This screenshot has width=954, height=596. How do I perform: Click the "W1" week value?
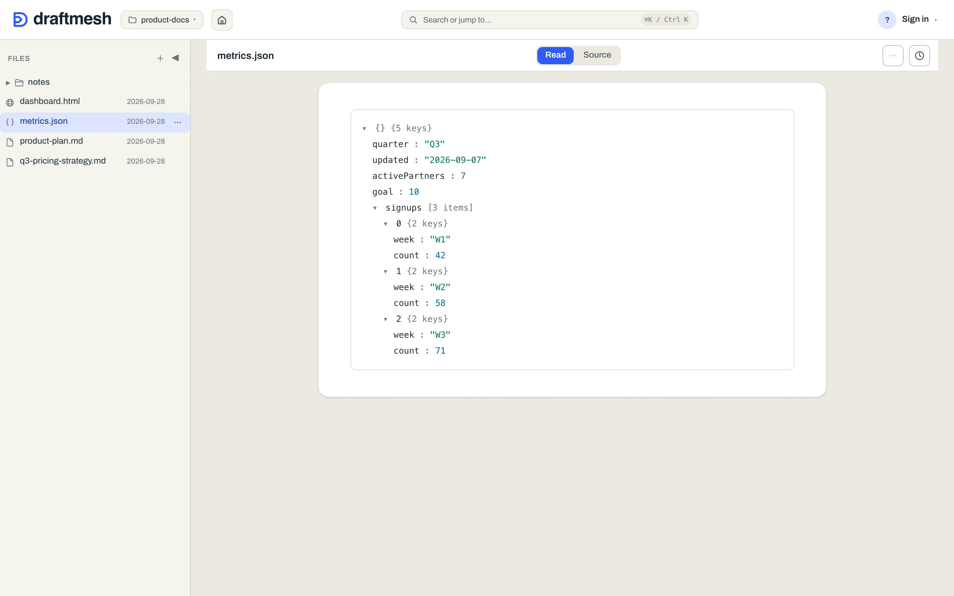440,240
